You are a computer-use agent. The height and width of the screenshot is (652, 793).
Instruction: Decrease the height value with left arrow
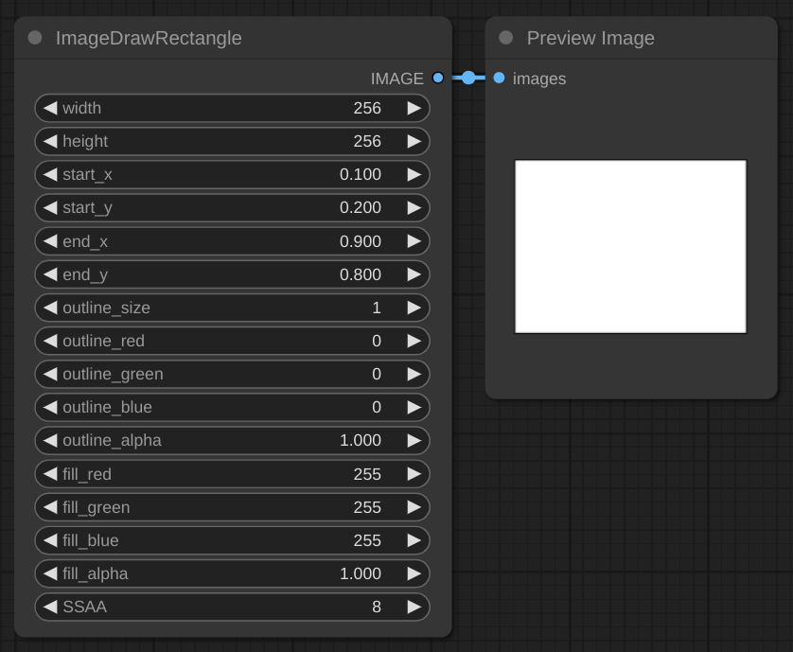[50, 141]
